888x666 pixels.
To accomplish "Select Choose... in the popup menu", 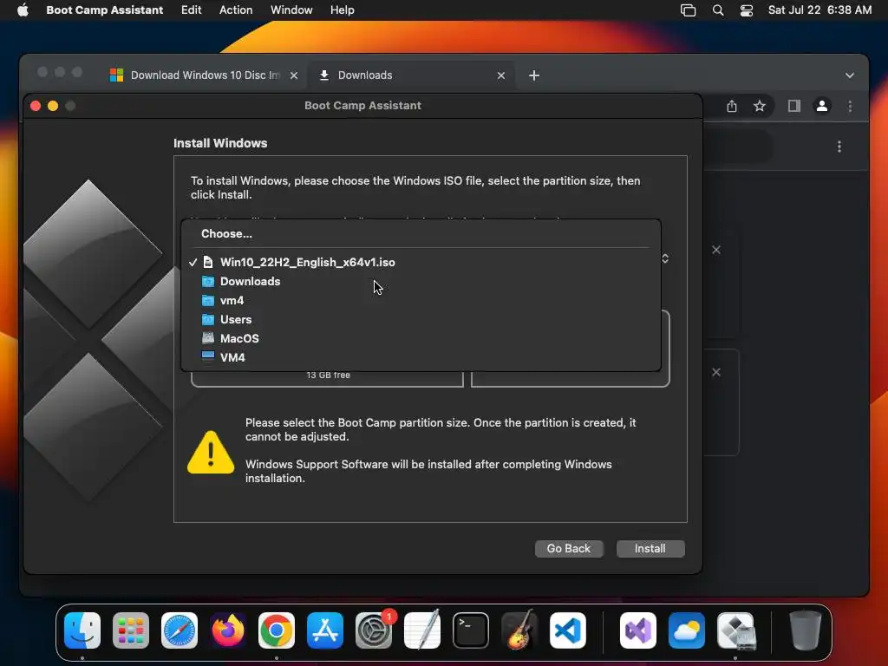I will (x=421, y=233).
